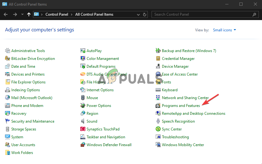Open the User Accounts link

[23, 145]
